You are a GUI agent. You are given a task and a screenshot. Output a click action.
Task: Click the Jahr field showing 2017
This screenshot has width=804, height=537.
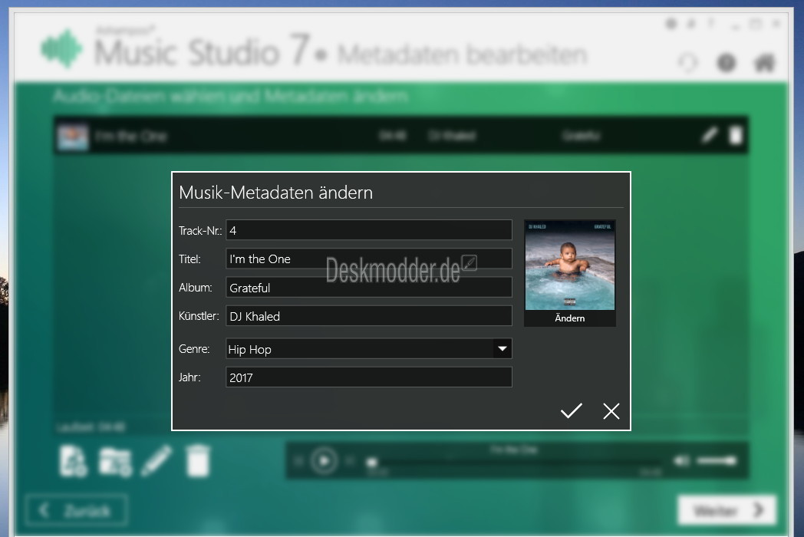(x=369, y=377)
